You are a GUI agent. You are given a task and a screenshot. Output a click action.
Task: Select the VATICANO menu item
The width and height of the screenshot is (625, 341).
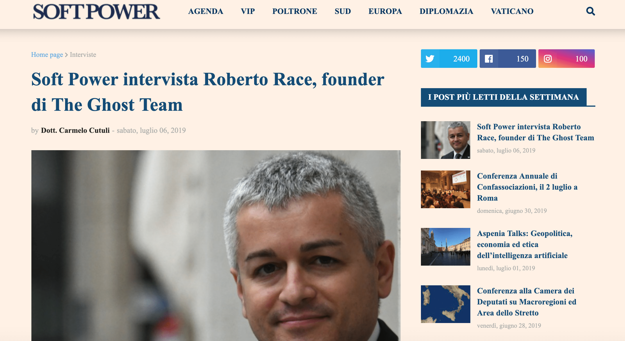(x=512, y=11)
